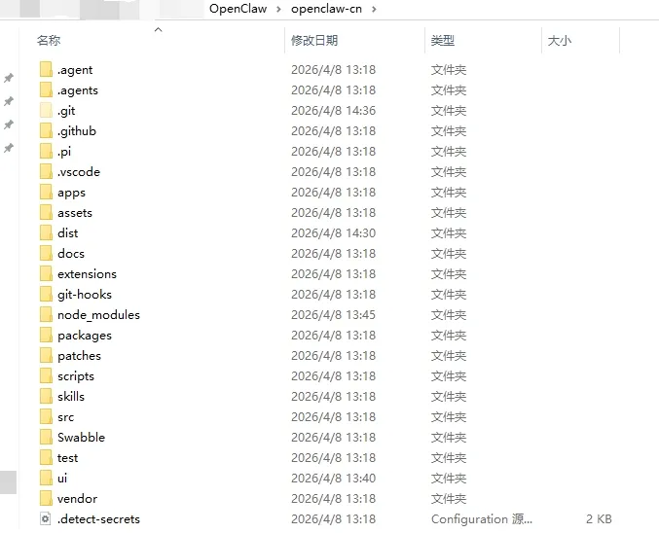
Task: Sort by the 修改日期 column header
Action: (314, 41)
